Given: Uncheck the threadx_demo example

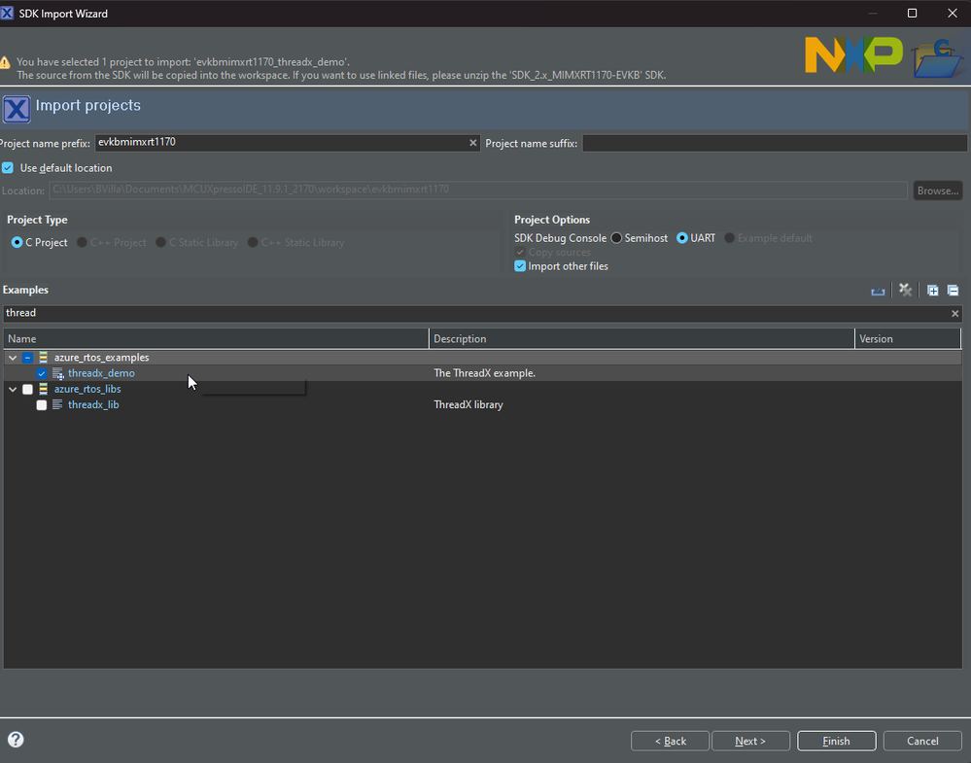Looking at the screenshot, I should point(42,373).
